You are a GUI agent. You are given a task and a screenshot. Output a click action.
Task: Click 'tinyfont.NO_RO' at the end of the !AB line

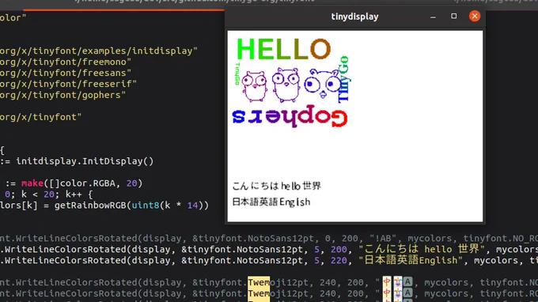click(501, 238)
